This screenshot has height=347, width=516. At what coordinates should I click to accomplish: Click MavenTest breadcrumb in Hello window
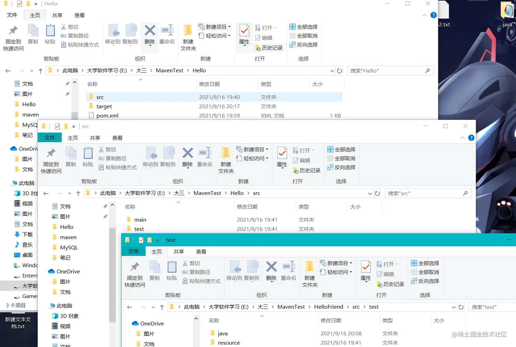point(170,71)
